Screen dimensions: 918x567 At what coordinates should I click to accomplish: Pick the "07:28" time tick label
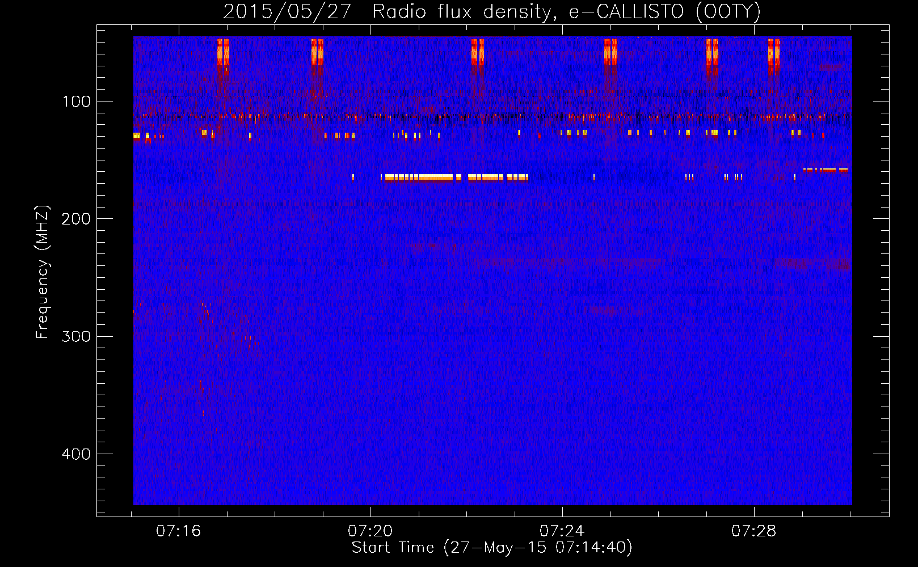(754, 531)
